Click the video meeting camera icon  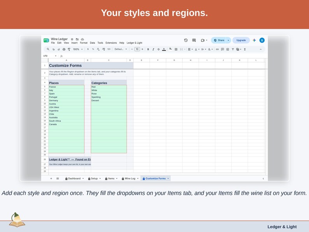(x=203, y=40)
